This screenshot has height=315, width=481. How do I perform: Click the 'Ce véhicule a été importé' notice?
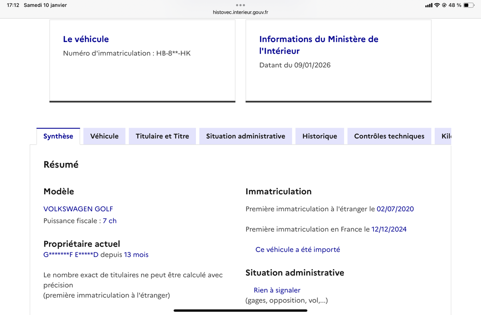coord(297,249)
